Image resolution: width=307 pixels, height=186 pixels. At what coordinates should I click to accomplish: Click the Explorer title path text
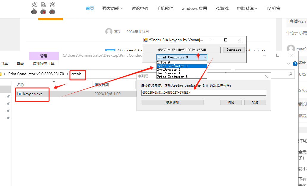(102, 55)
